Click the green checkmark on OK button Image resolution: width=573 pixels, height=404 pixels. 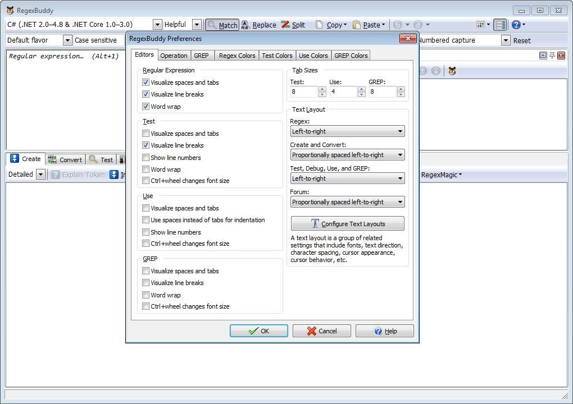[253, 331]
